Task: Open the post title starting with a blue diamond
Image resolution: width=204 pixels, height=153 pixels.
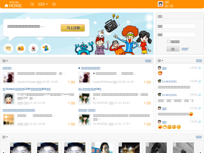Action: 89,68
